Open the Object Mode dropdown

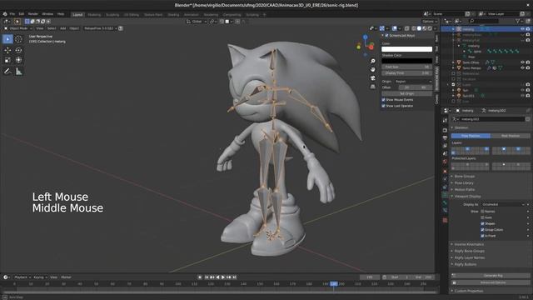pyautogui.click(x=18, y=28)
